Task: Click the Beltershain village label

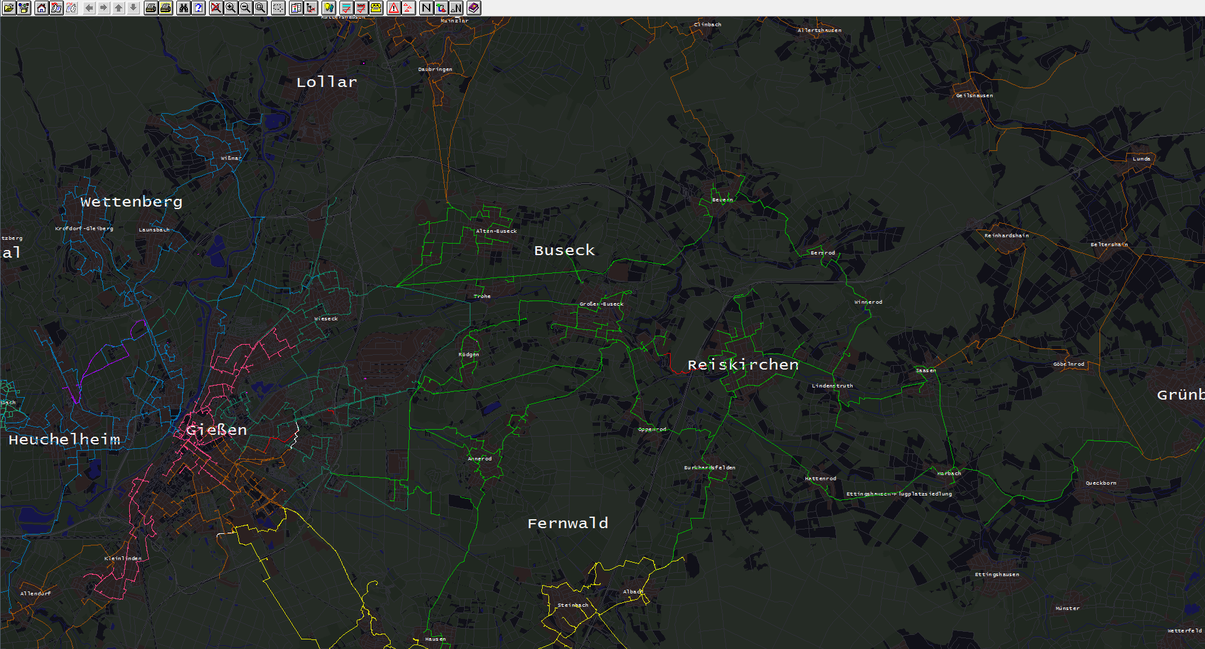Action: pyautogui.click(x=1109, y=245)
